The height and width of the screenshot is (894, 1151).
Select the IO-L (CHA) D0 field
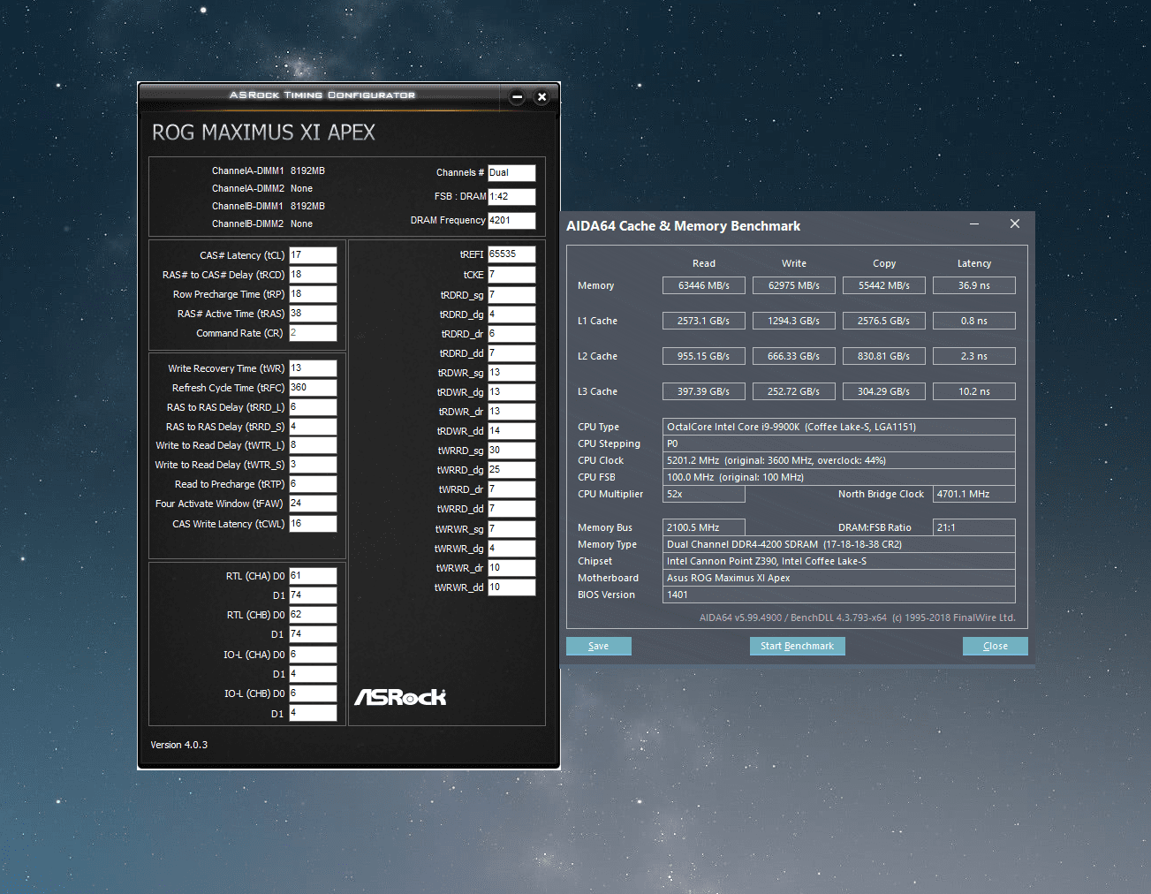[313, 655]
